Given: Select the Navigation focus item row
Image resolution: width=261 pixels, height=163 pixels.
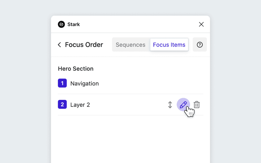Looking at the screenshot, I should (x=84, y=83).
